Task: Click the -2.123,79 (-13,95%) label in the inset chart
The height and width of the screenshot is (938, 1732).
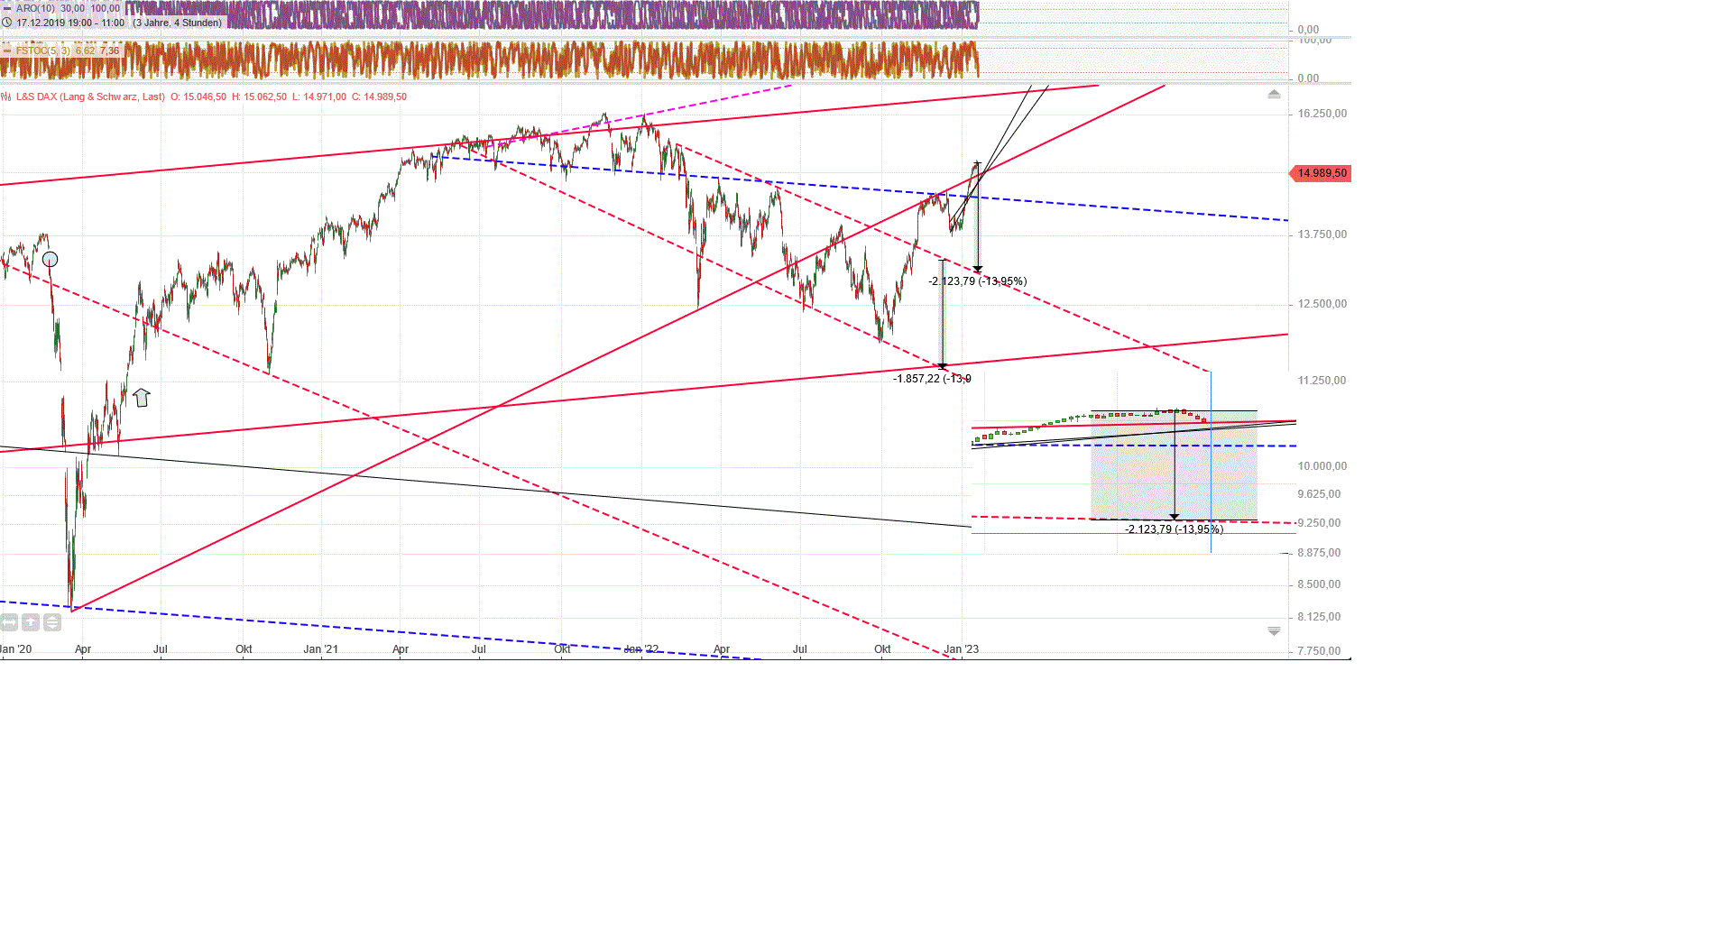Action: click(1175, 529)
